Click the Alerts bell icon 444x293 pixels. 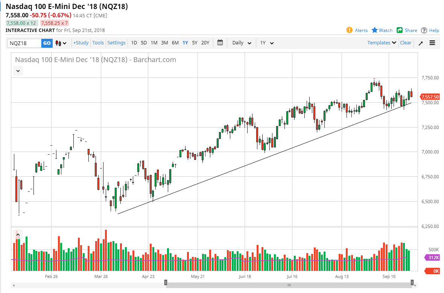point(350,30)
